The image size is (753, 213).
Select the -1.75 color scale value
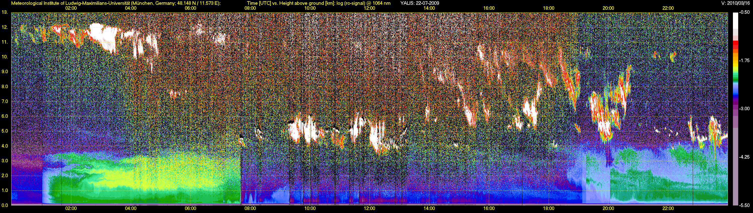(744, 60)
